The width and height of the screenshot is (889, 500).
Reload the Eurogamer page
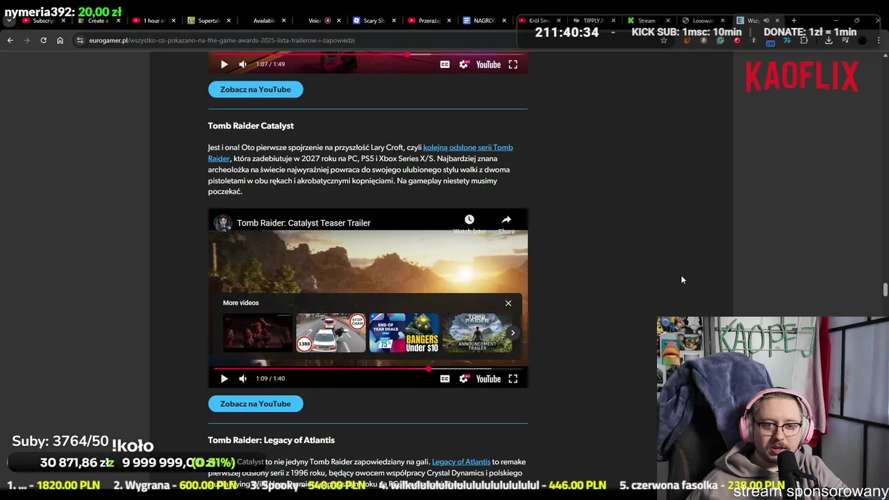[x=43, y=40]
